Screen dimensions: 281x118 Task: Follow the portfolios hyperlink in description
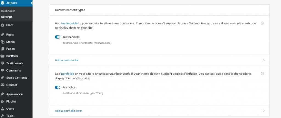coord(68,74)
